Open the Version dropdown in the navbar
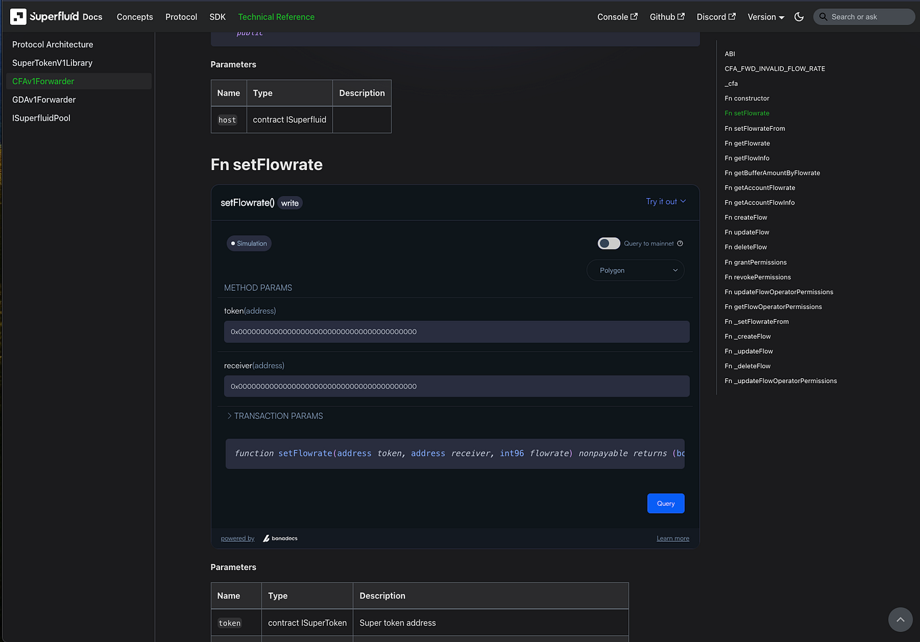This screenshot has width=920, height=642. coord(766,17)
